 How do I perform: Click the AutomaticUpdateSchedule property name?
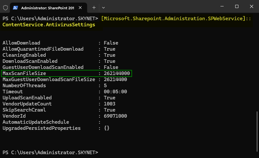coord(36,122)
